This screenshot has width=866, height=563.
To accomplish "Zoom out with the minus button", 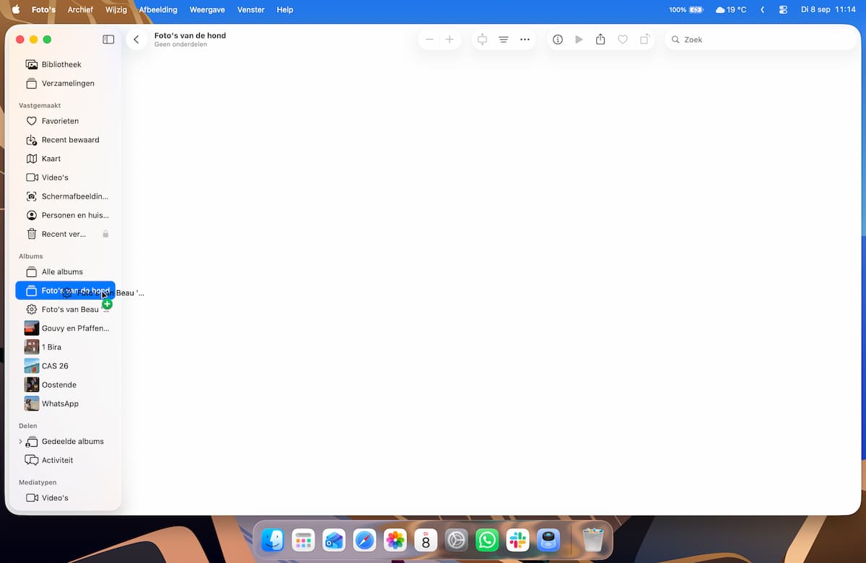I will tap(429, 40).
